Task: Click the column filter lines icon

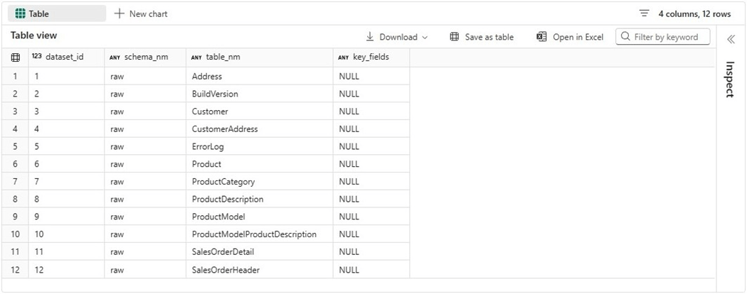Action: (645, 13)
